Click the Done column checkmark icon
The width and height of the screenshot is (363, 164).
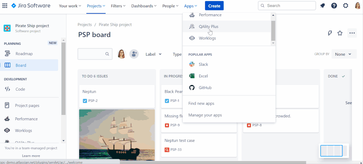pos(343,76)
